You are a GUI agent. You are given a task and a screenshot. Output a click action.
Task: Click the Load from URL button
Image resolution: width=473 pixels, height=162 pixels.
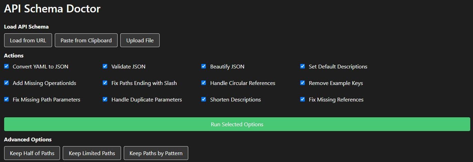point(28,40)
